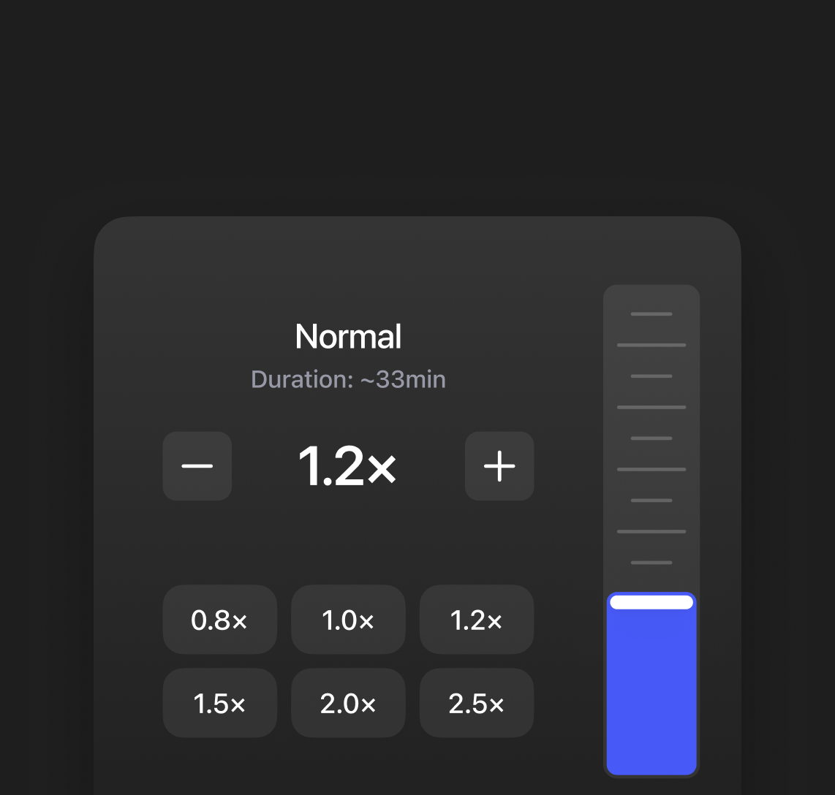Screen dimensions: 835x795
Task: Click the white handle of the speed slider
Action: (651, 602)
